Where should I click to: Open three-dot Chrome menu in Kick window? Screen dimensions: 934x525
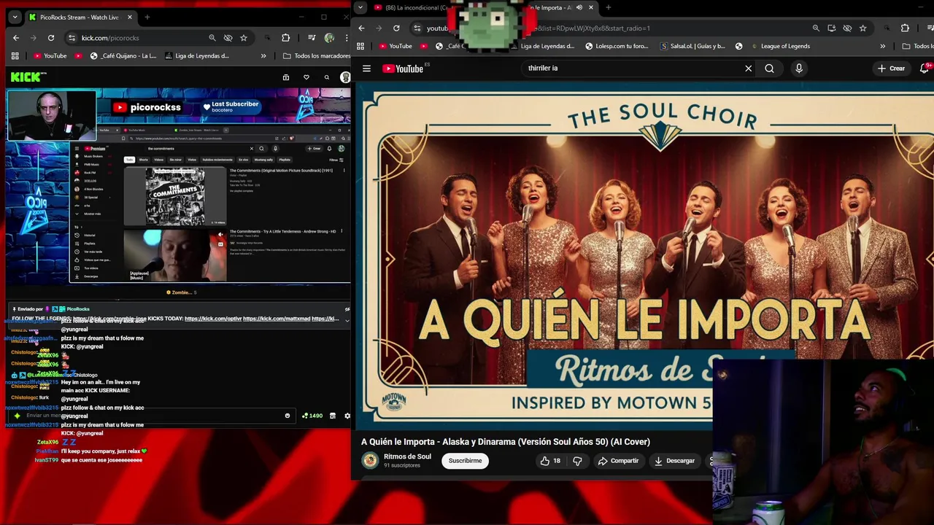346,38
